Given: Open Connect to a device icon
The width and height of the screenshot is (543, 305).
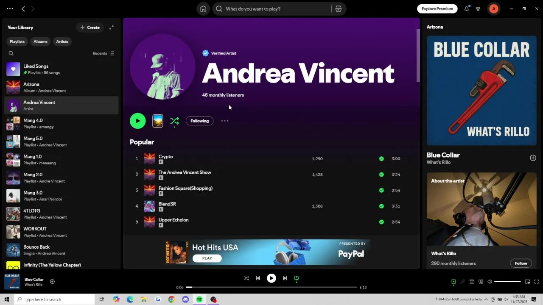Looking at the screenshot, I should point(481,282).
